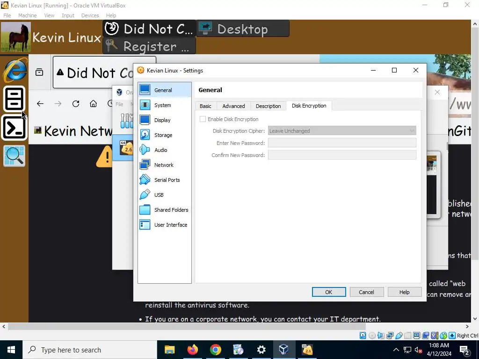Click the Confirm New Password field
Screen dimensions: 479x359
[x=342, y=155]
